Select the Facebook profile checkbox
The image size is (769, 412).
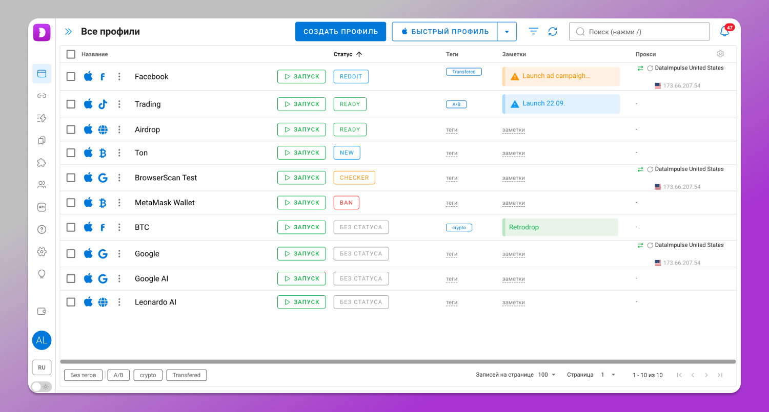[x=71, y=77]
